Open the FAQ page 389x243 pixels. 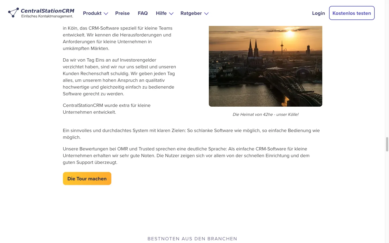[143, 13]
